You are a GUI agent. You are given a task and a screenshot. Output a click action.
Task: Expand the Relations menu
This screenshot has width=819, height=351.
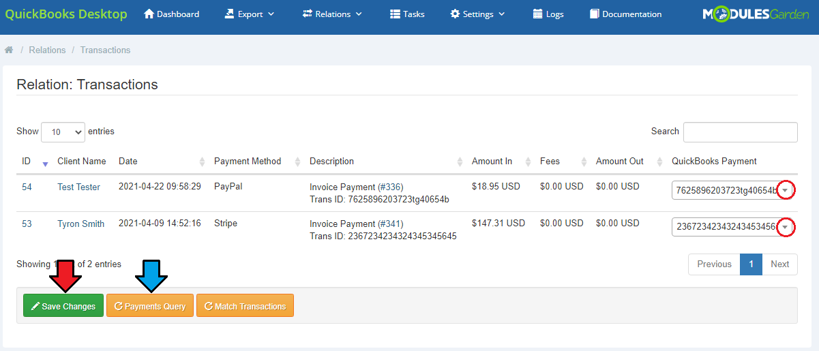pos(332,14)
